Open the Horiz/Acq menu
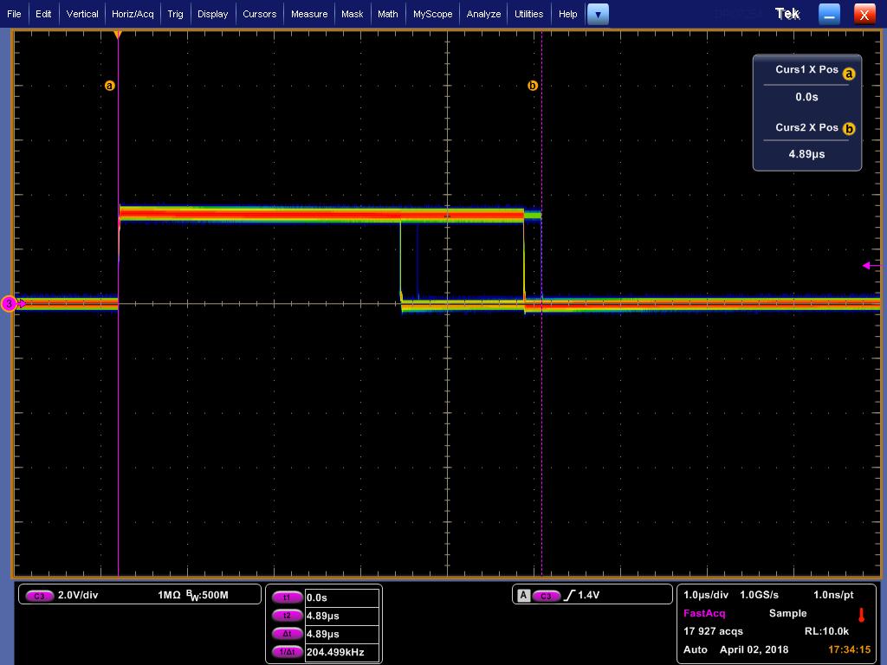Image resolution: width=887 pixels, height=665 pixels. [133, 14]
